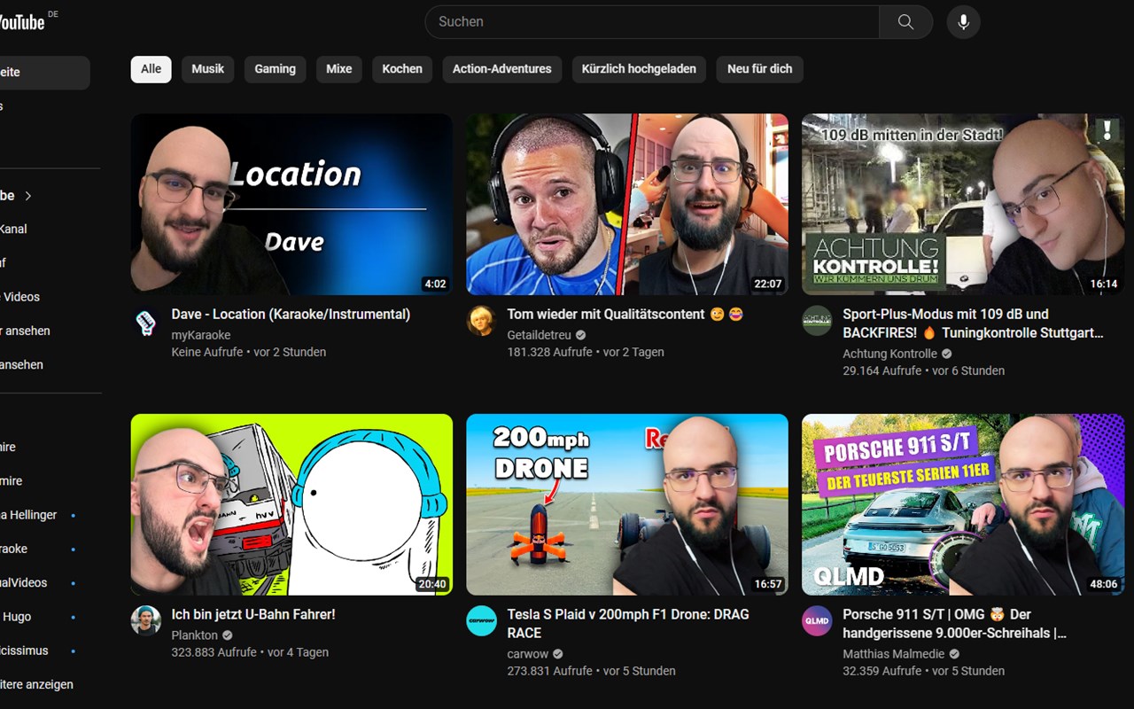
Task: Select the Action-Adventures filter chip
Action: [502, 69]
